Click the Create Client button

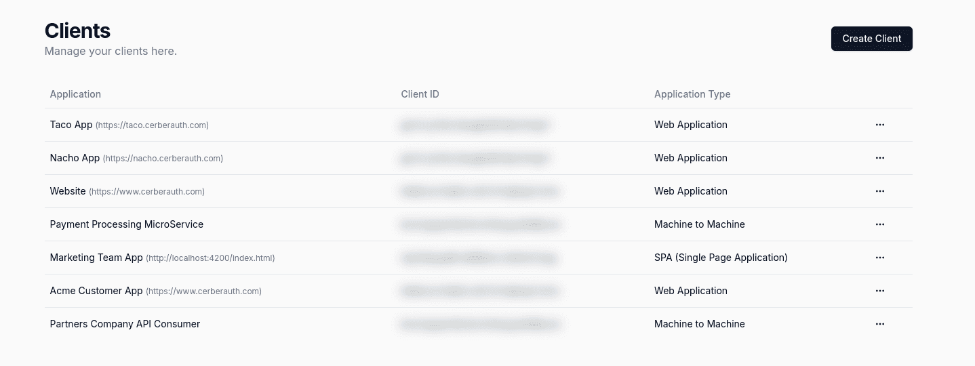click(871, 39)
